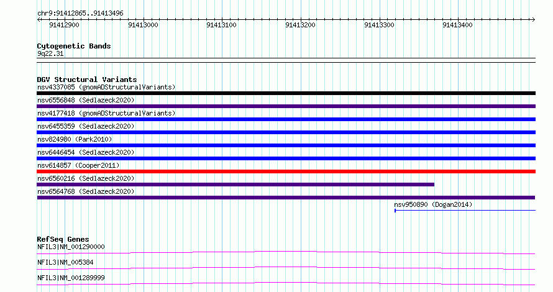Click the 91413300 ruler tick label
The height and width of the screenshot is (292, 553).
coord(379,25)
